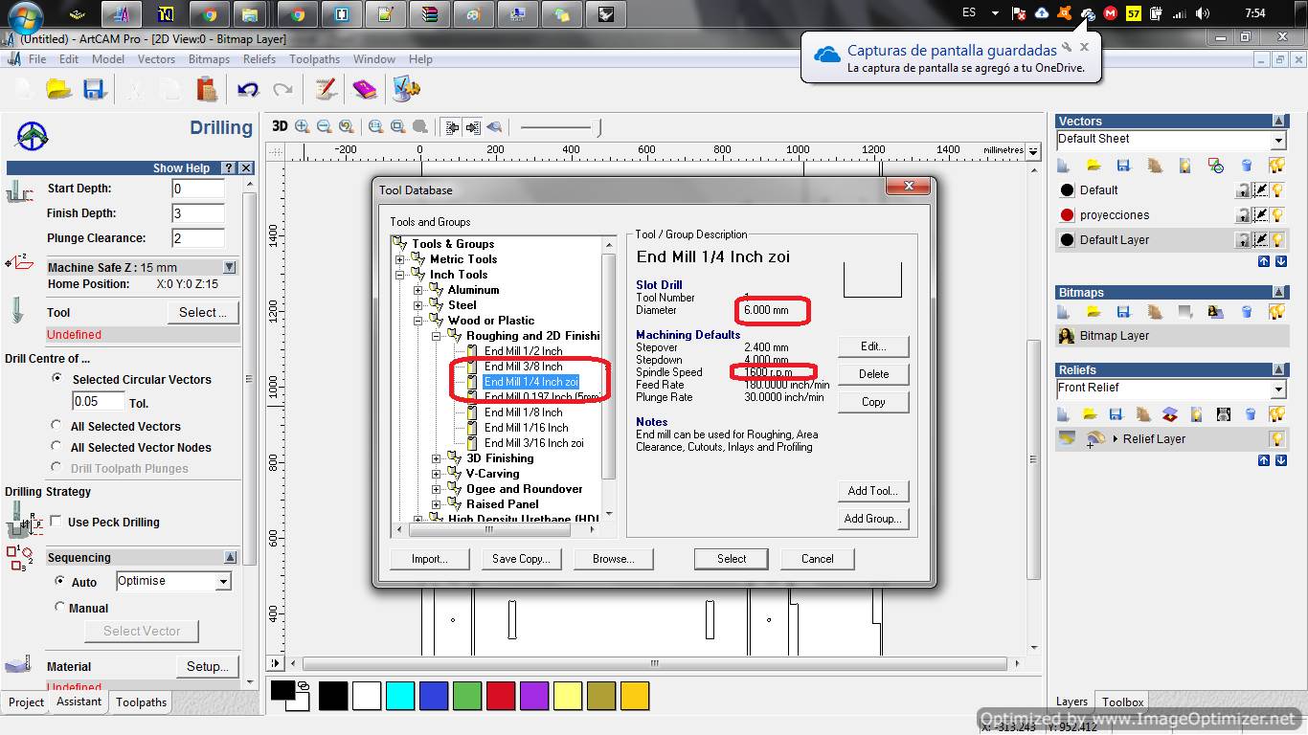
Task: Cancel the Tool Database dialog
Action: pyautogui.click(x=817, y=559)
